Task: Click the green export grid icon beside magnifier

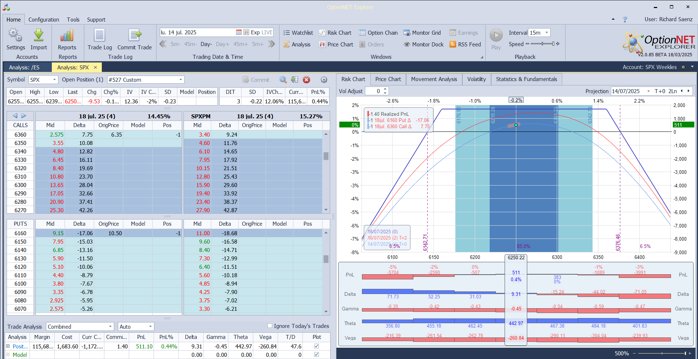Action: (x=295, y=80)
